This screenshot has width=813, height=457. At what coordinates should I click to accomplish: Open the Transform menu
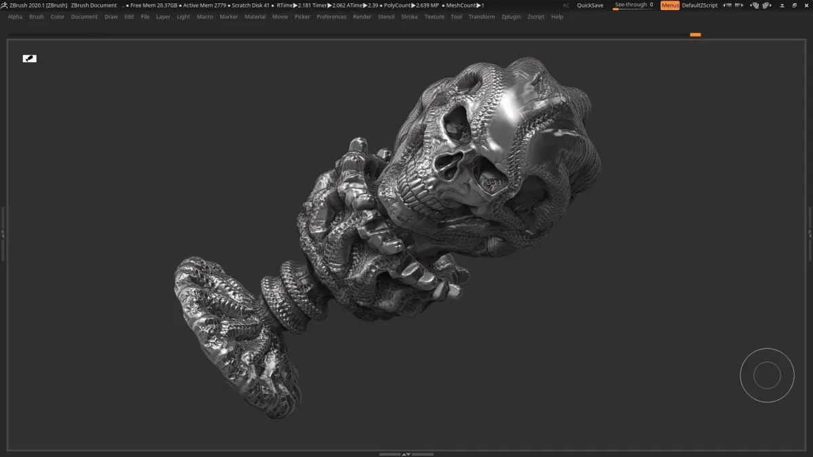(482, 17)
